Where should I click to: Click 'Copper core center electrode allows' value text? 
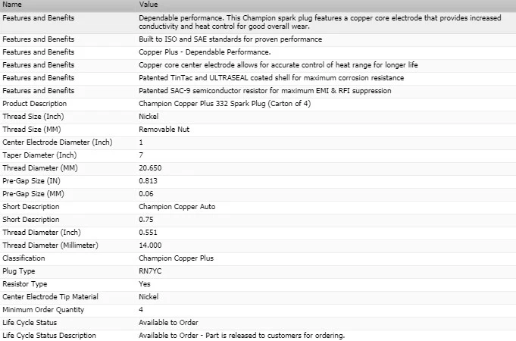pyautogui.click(x=278, y=65)
